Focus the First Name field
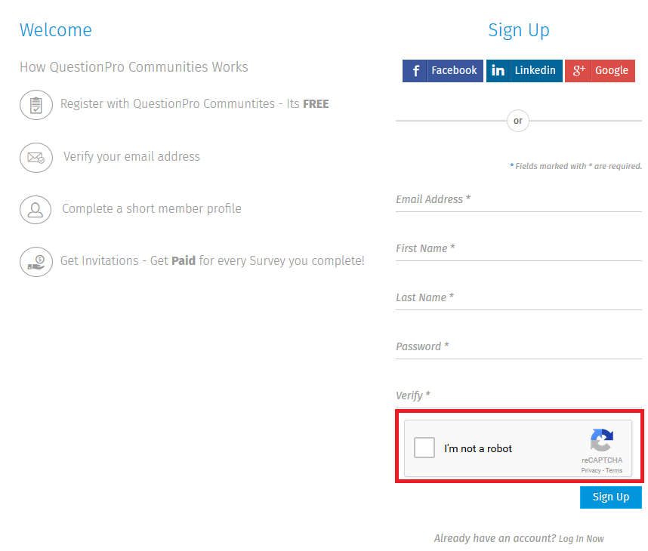 click(518, 249)
